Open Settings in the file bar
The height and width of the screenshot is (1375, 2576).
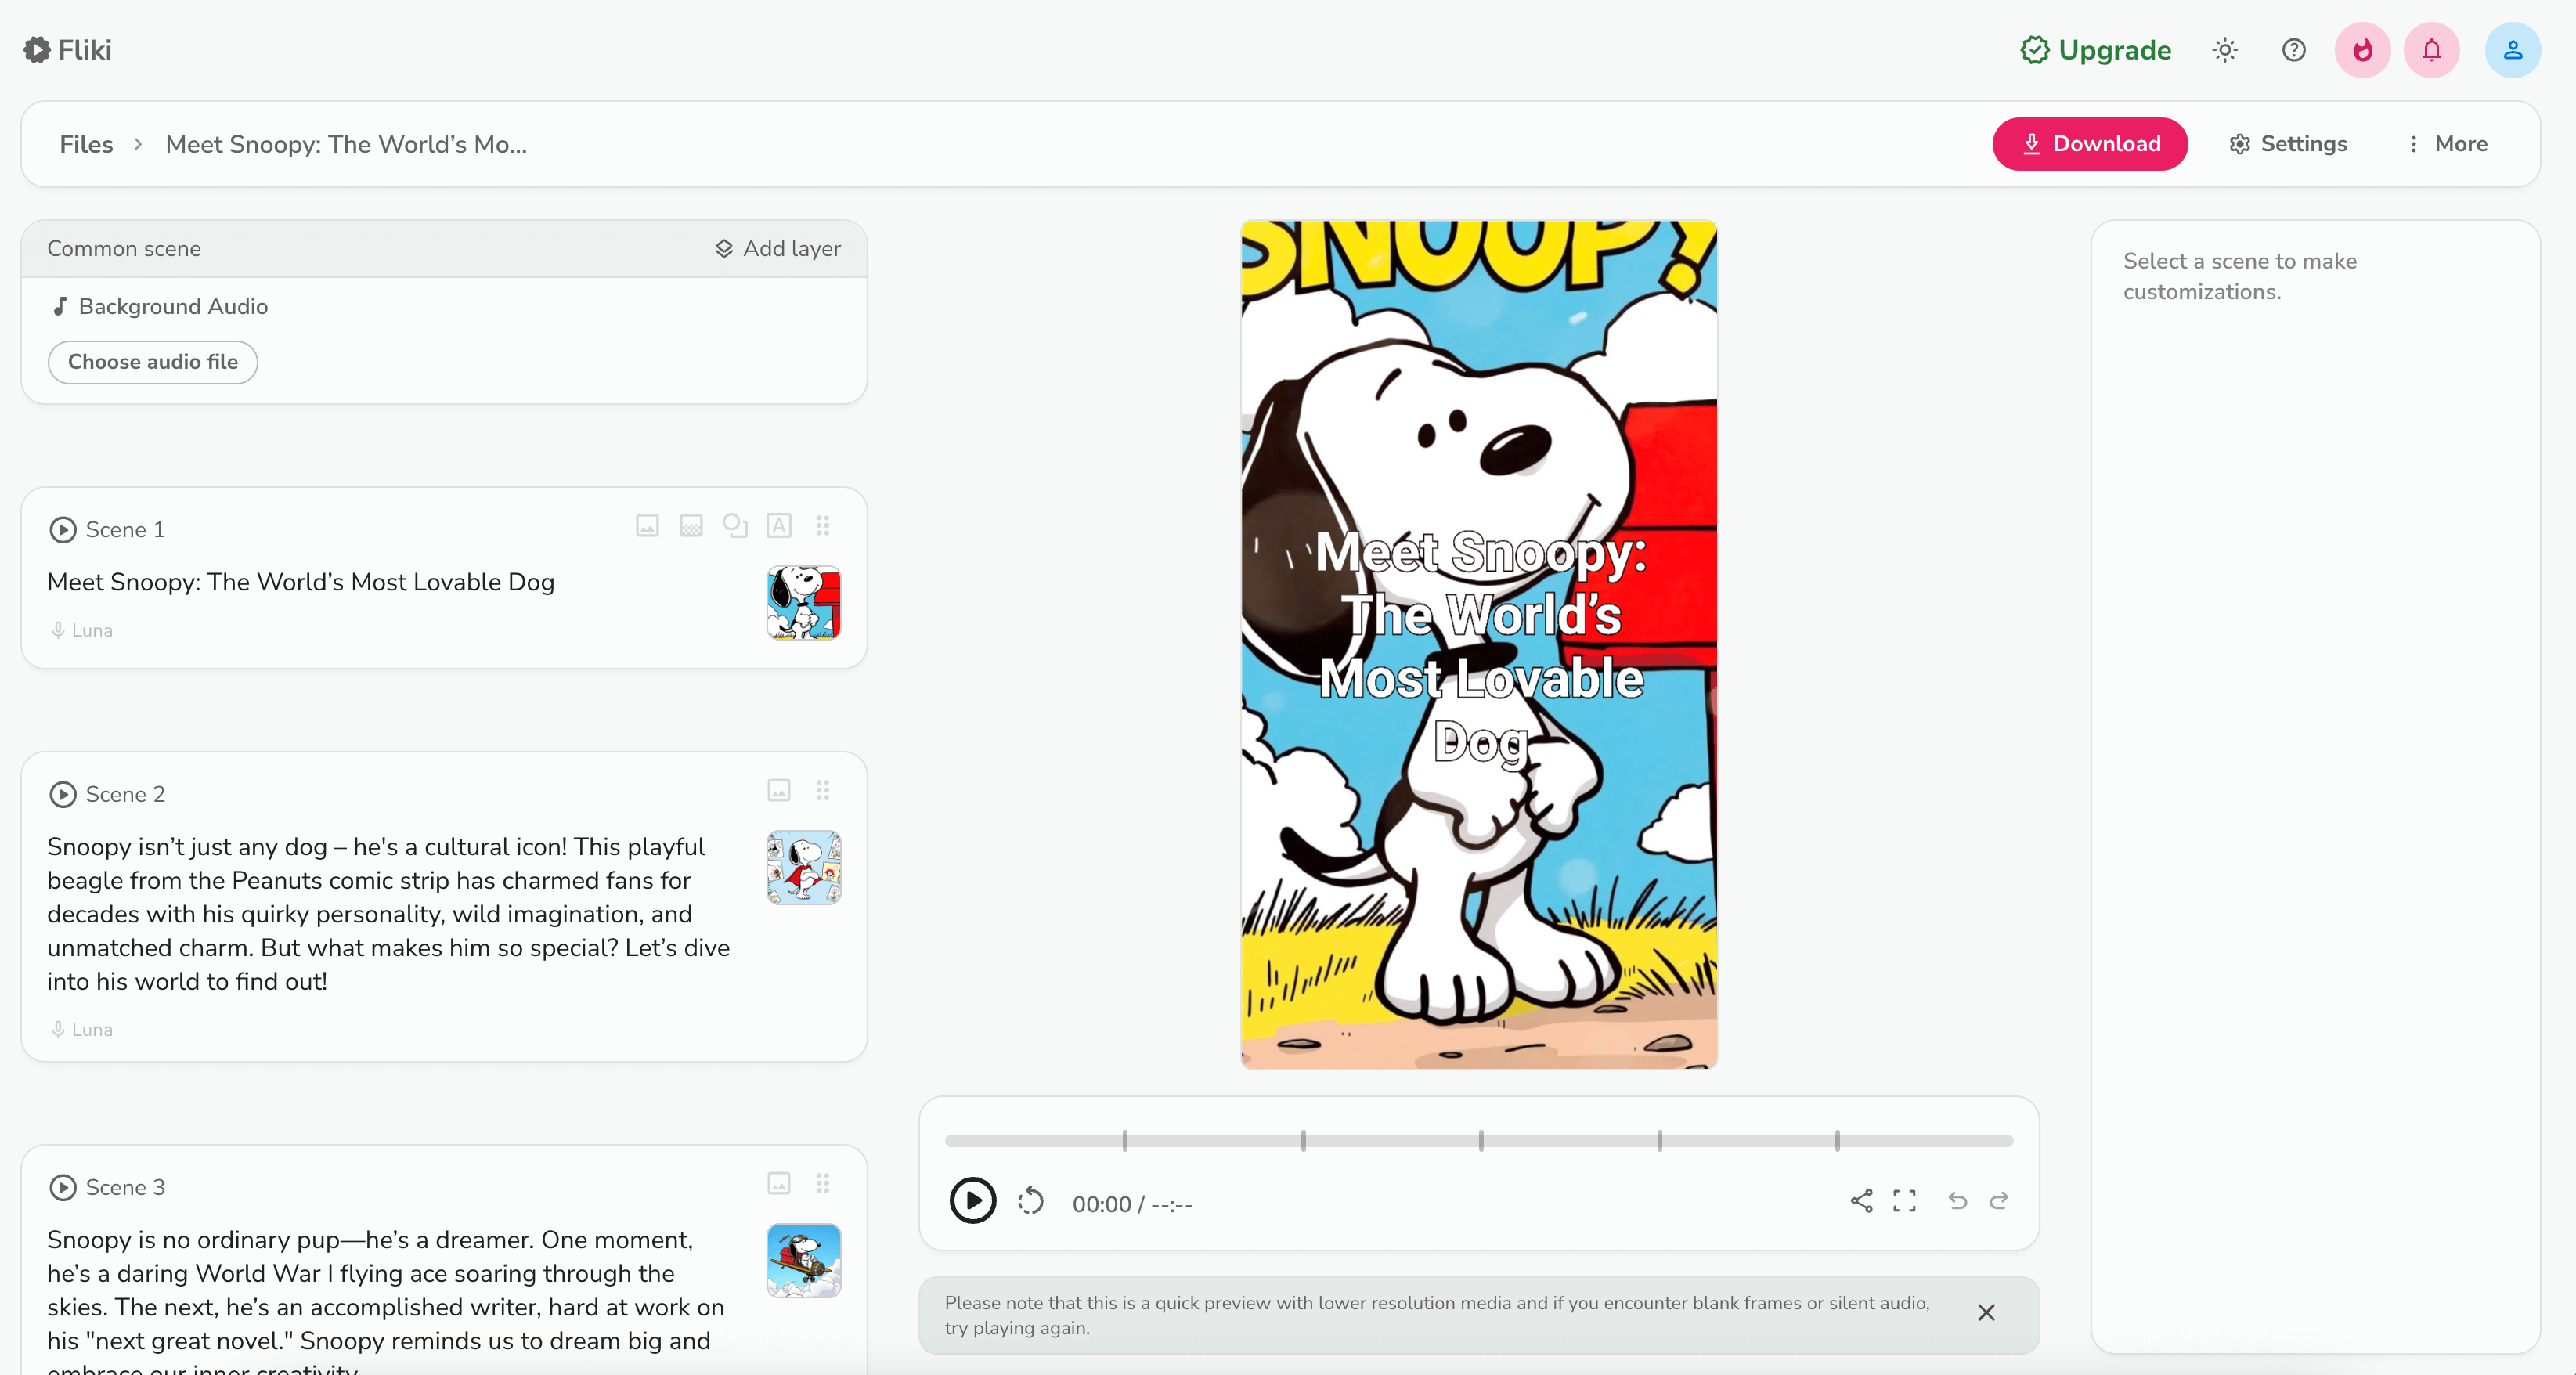[2288, 144]
